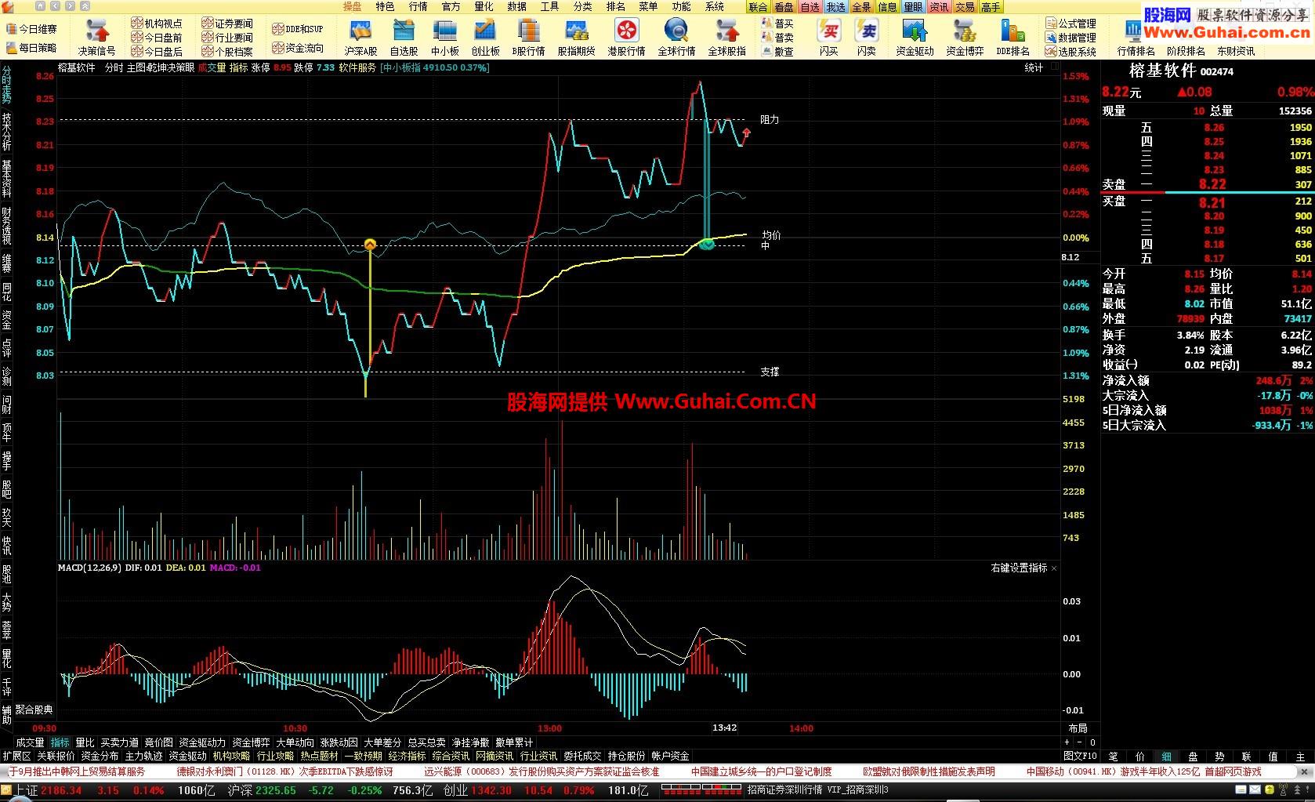Open 远兴能源 news ticker headline
Screen dimensions: 1315x802
pos(542,771)
